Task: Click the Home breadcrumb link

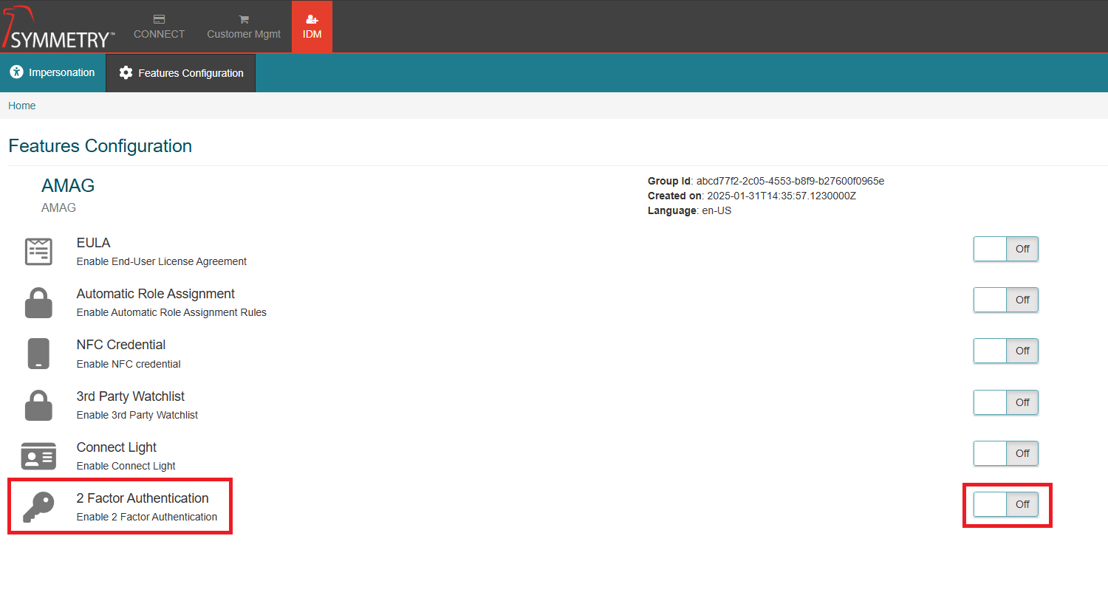Action: pyautogui.click(x=22, y=106)
